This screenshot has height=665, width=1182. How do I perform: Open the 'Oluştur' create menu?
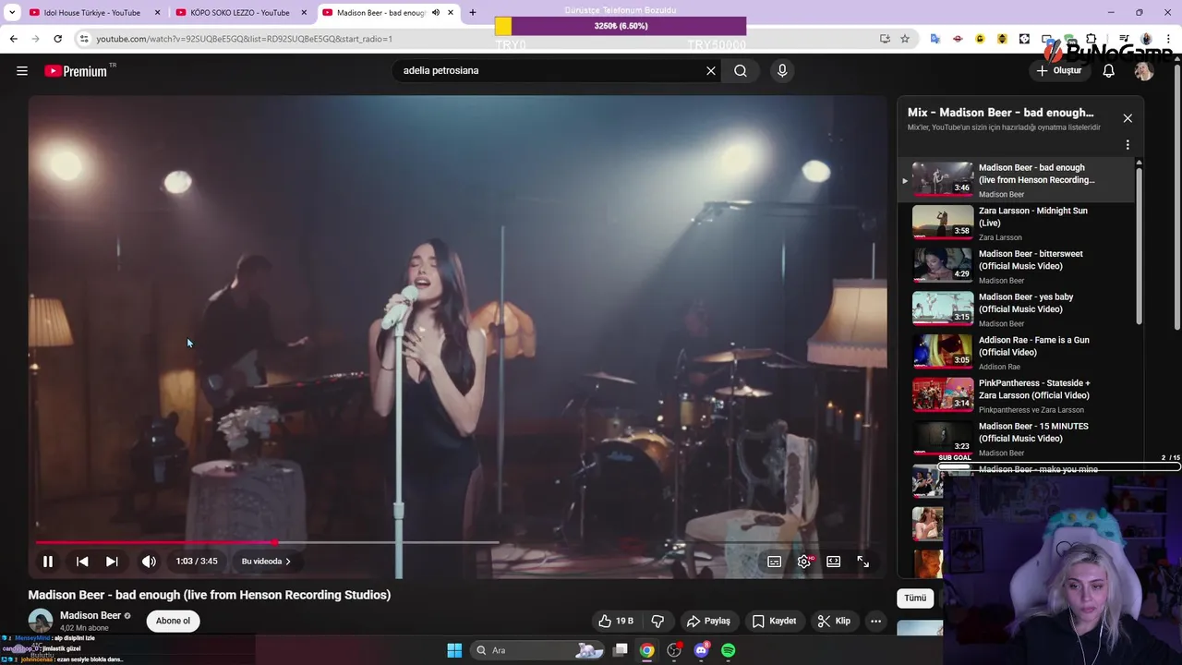click(x=1060, y=70)
